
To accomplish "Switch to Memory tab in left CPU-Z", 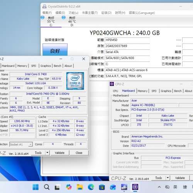I will pyautogui.click(x=22, y=66).
